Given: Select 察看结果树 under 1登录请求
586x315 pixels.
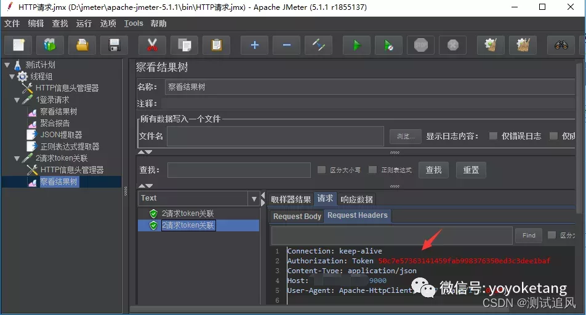Looking at the screenshot, I should [58, 111].
